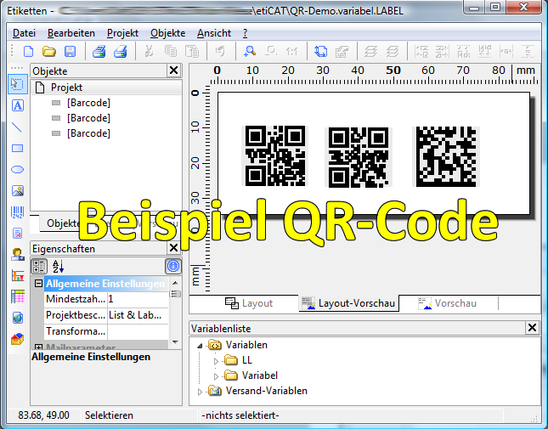Click the Copy icon in toolbar

171,52
